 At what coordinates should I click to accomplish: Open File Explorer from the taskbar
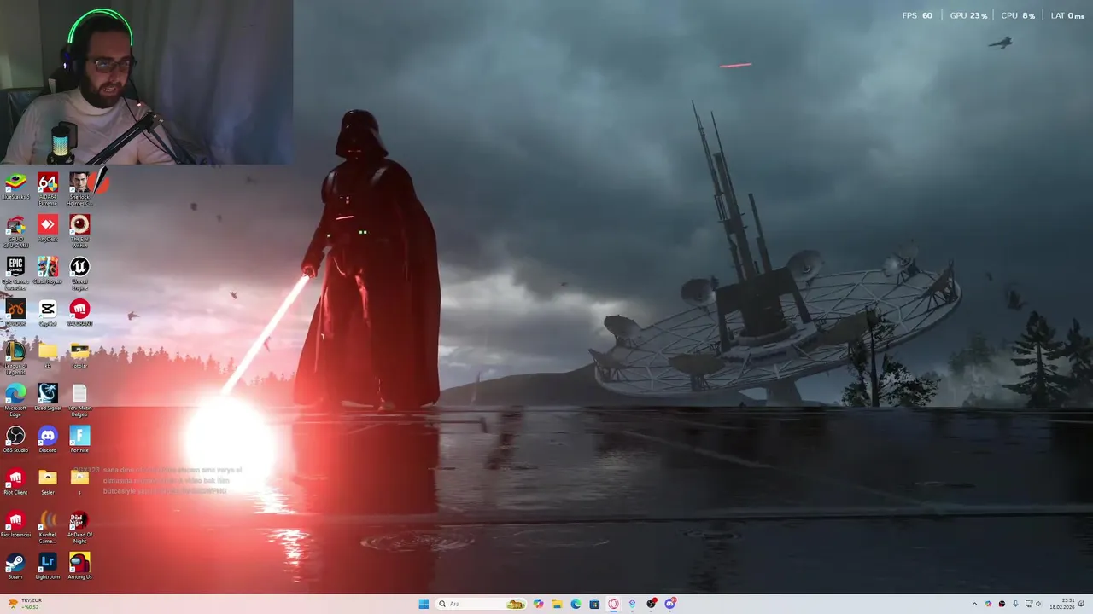(557, 604)
